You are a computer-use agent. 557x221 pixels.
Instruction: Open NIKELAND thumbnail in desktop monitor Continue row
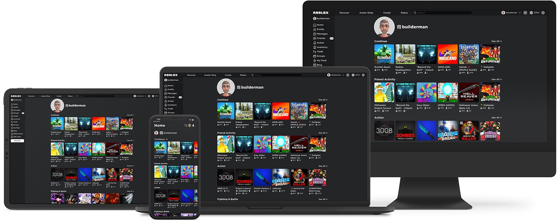click(447, 54)
